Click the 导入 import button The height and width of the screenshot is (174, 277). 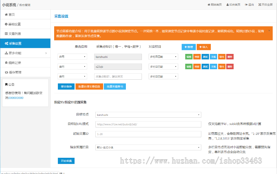(203, 47)
